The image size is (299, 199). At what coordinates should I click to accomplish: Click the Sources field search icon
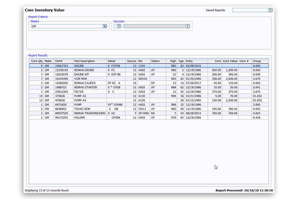point(188,26)
